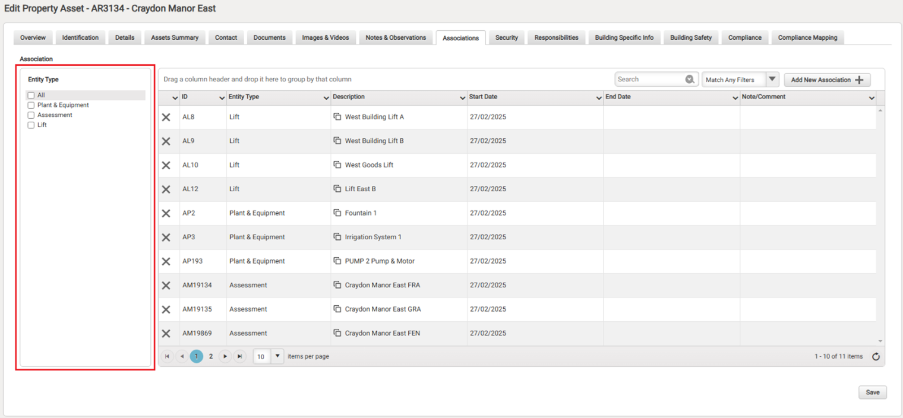903x418 pixels.
Task: Sort by the Description column header
Action: point(349,97)
